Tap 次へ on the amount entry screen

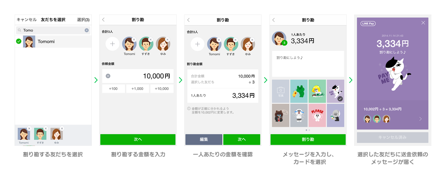click(x=138, y=139)
